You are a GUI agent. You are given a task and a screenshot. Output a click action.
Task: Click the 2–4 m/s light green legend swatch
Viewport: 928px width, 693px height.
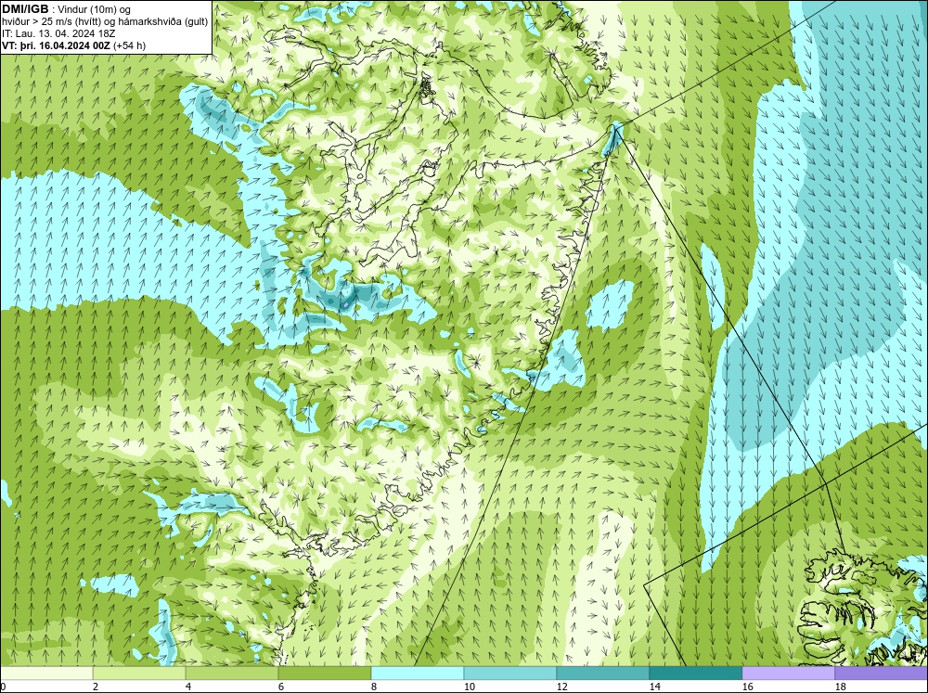pos(139,674)
